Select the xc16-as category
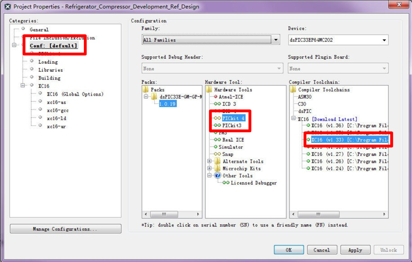 click(56, 102)
